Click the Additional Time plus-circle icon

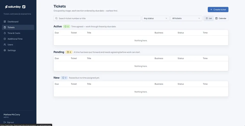click(5, 39)
